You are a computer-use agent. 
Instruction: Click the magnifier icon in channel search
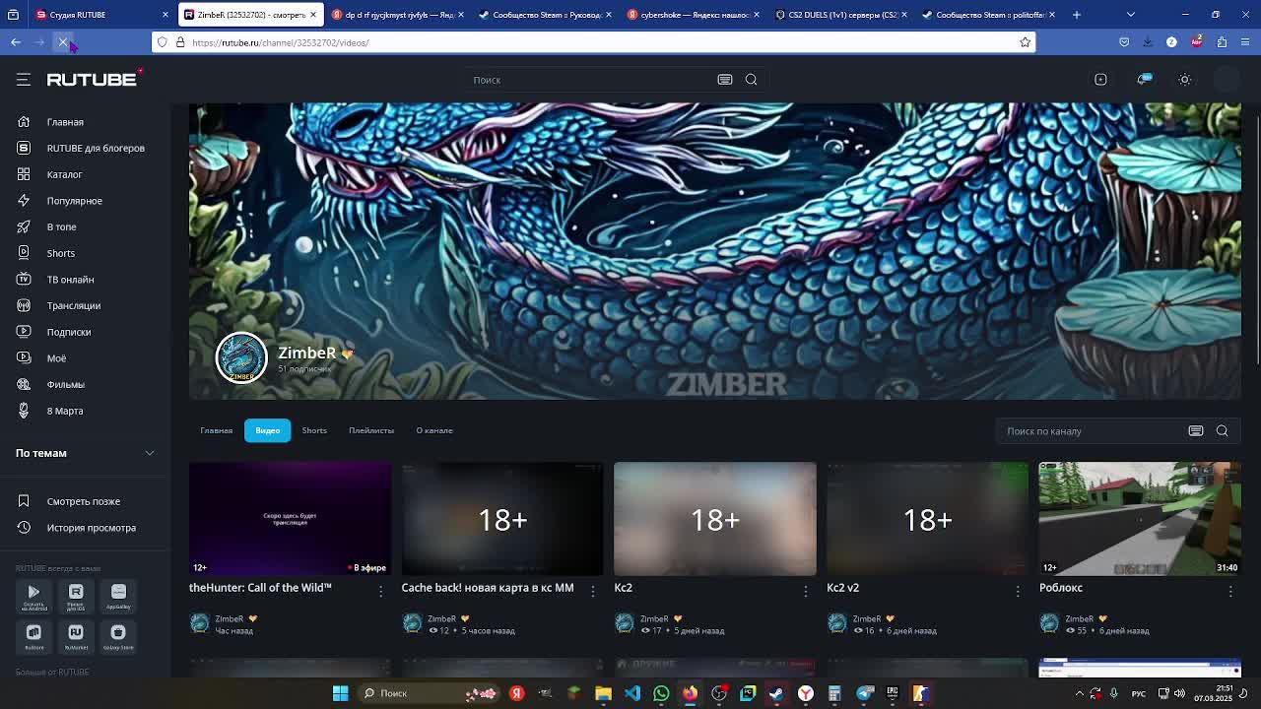(x=1223, y=431)
